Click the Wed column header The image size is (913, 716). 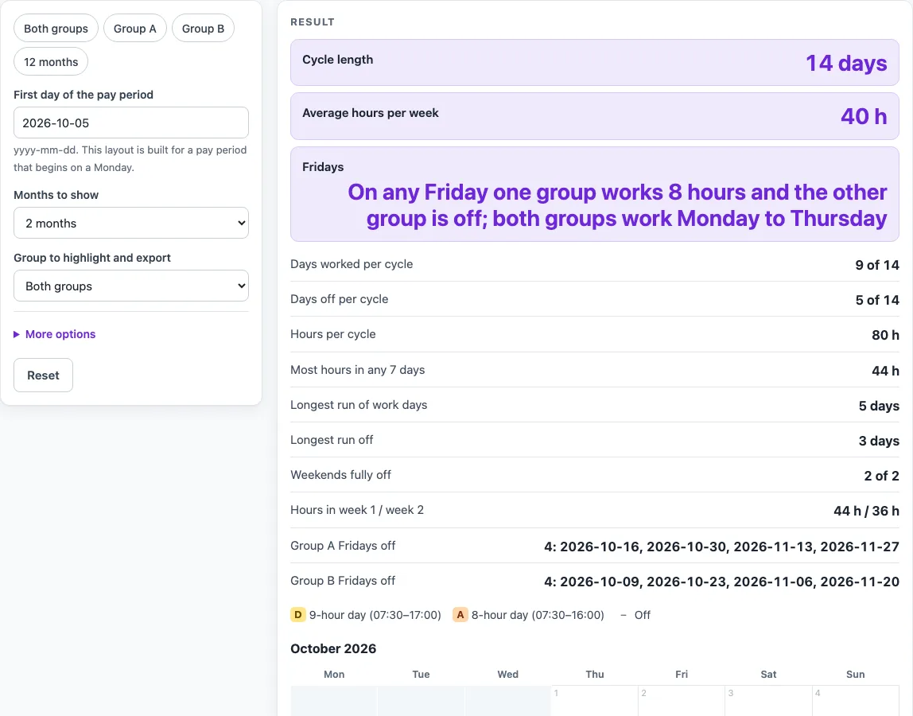point(507,674)
